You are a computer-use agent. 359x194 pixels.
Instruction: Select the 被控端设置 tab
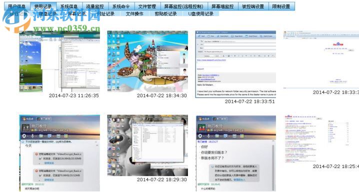click(253, 6)
